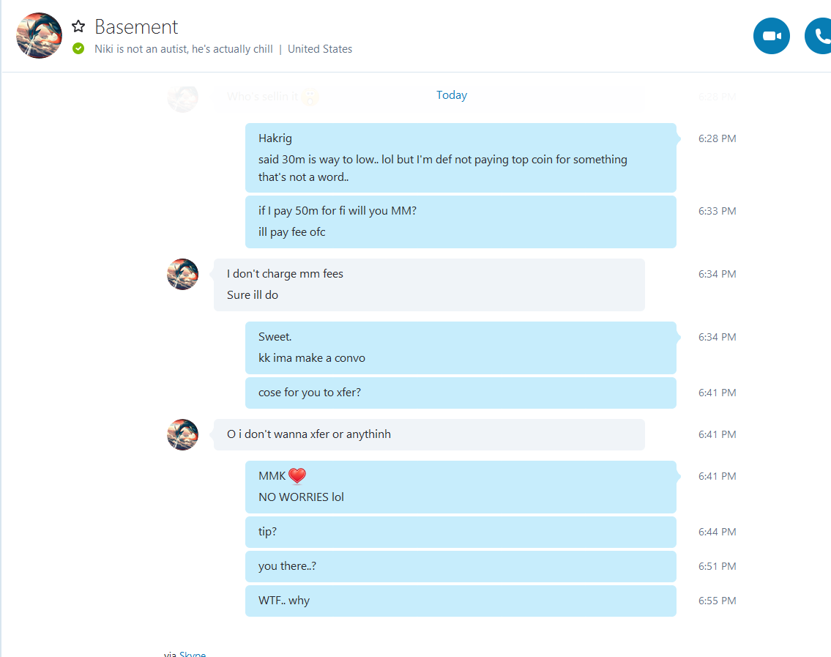Click the 'cose for you to xfer?' message
Image resolution: width=831 pixels, height=657 pixels.
point(460,393)
